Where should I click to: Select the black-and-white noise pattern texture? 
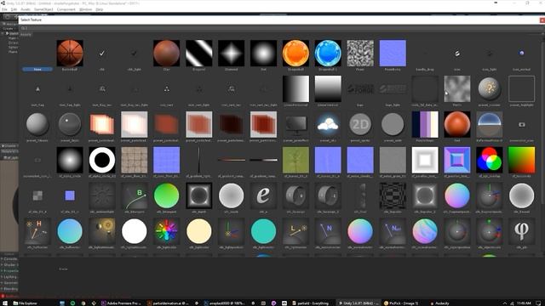pyautogui.click(x=360, y=53)
